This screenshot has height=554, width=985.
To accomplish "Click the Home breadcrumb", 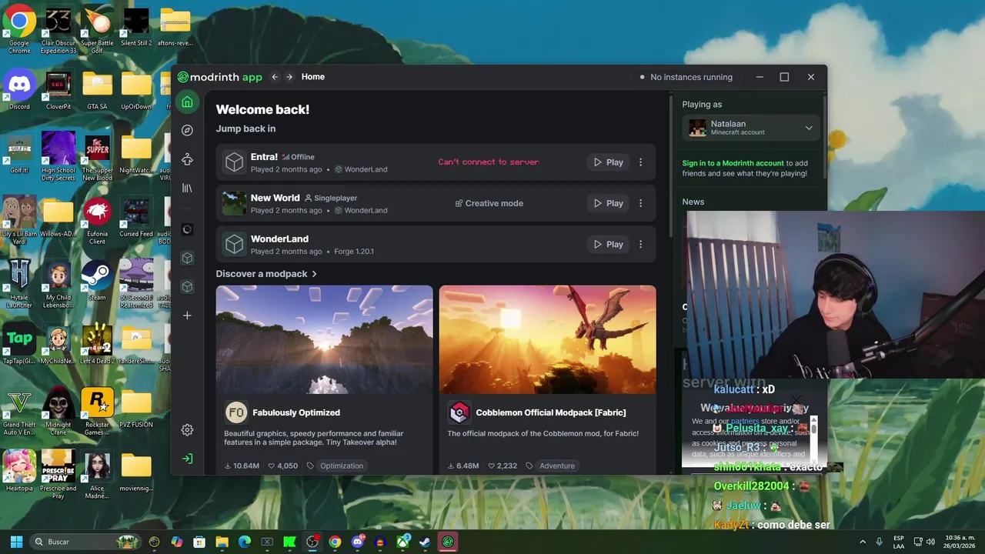I will (x=313, y=77).
